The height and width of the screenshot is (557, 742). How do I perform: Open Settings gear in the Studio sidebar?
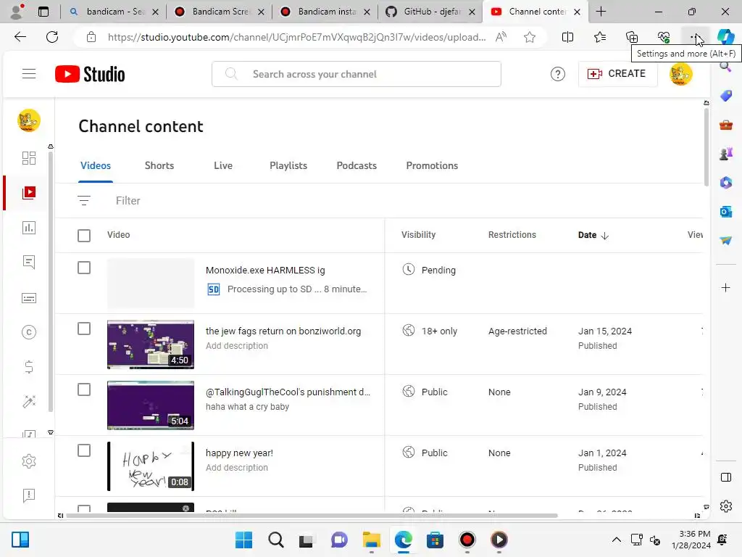[29, 461]
